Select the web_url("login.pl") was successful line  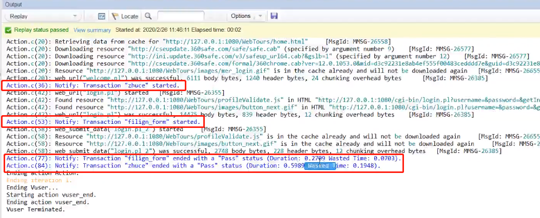point(240,115)
